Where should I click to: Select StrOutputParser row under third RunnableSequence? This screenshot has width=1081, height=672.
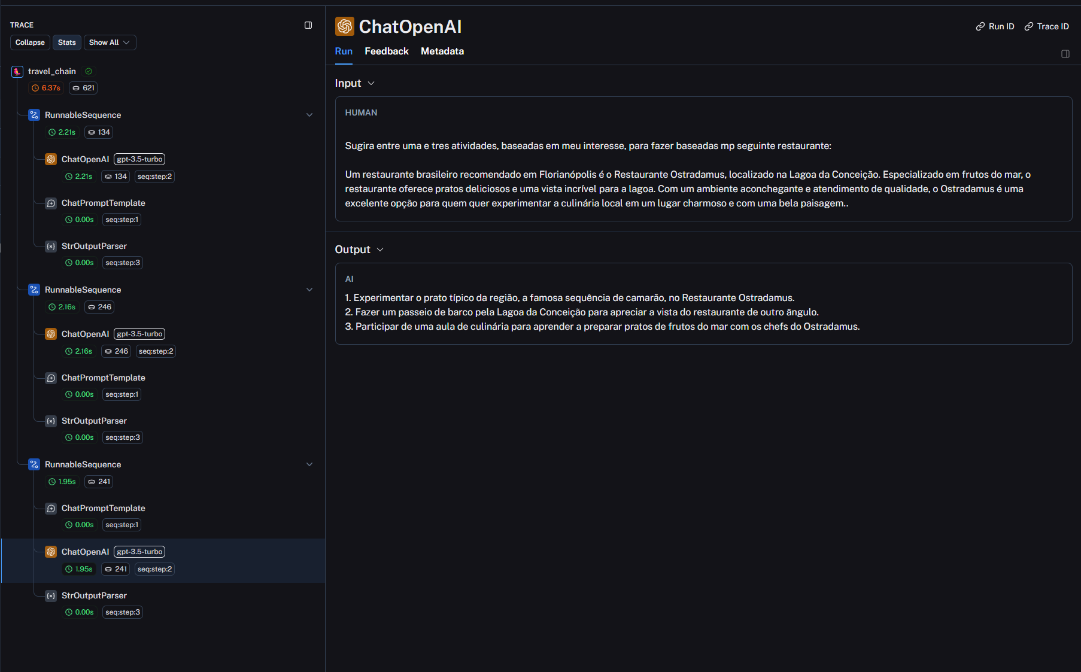163,604
